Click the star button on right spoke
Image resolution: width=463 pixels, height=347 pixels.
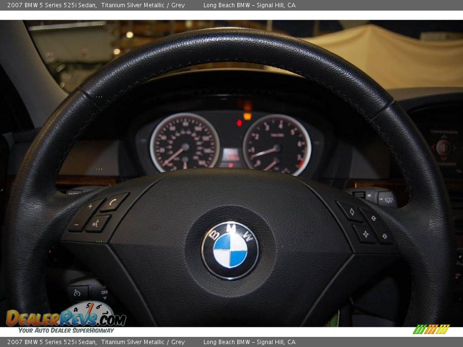click(366, 234)
